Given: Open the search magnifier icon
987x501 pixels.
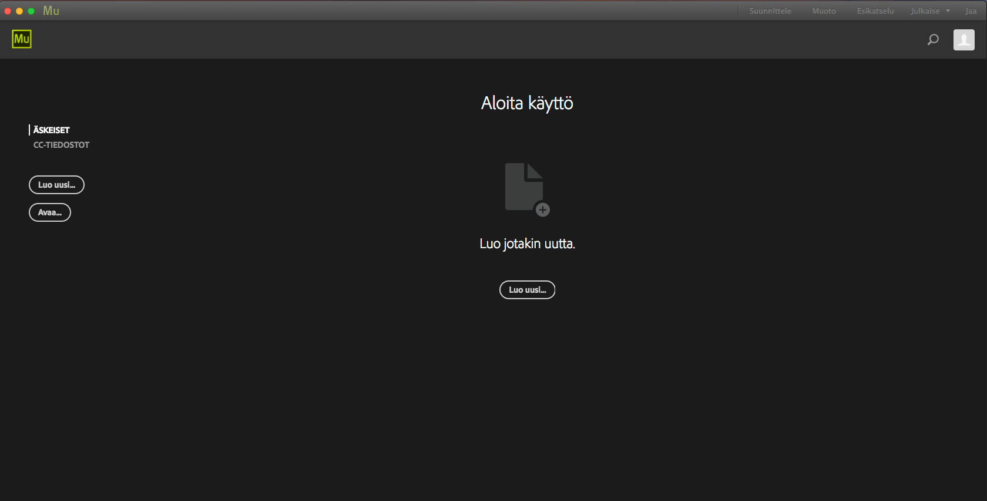Looking at the screenshot, I should (x=933, y=40).
